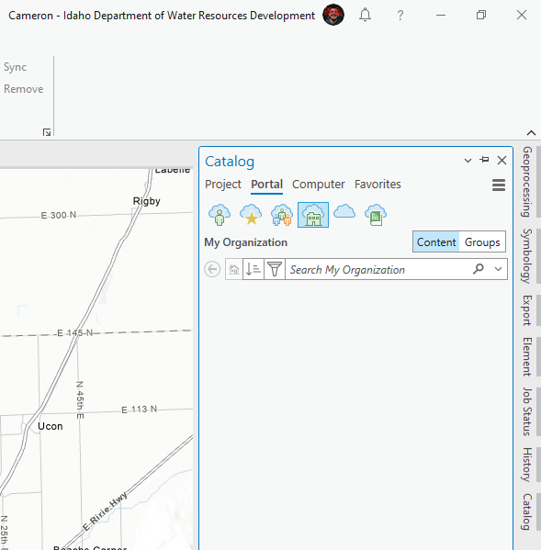Image resolution: width=541 pixels, height=550 pixels.
Task: Switch to the Project tab
Action: coord(223,185)
